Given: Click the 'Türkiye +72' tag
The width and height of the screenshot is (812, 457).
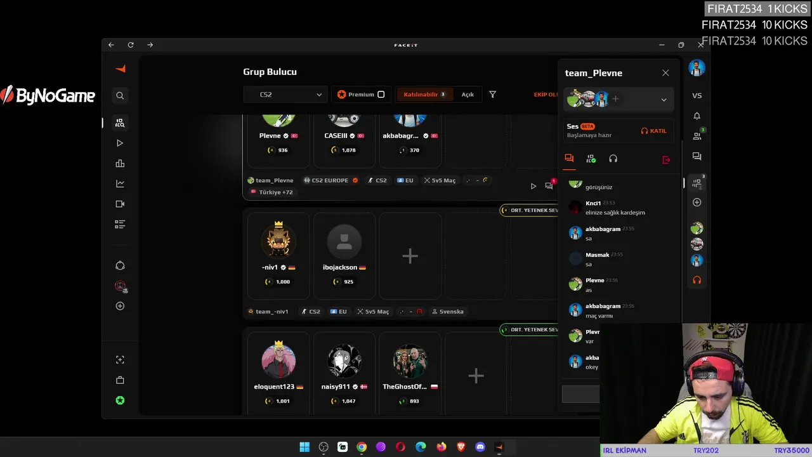Looking at the screenshot, I should [x=272, y=192].
